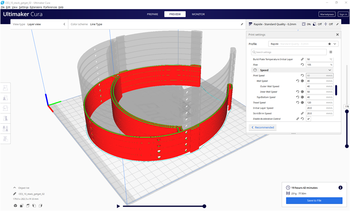Close the Print settings panel
The height and width of the screenshot is (211, 350).
(x=338, y=35)
